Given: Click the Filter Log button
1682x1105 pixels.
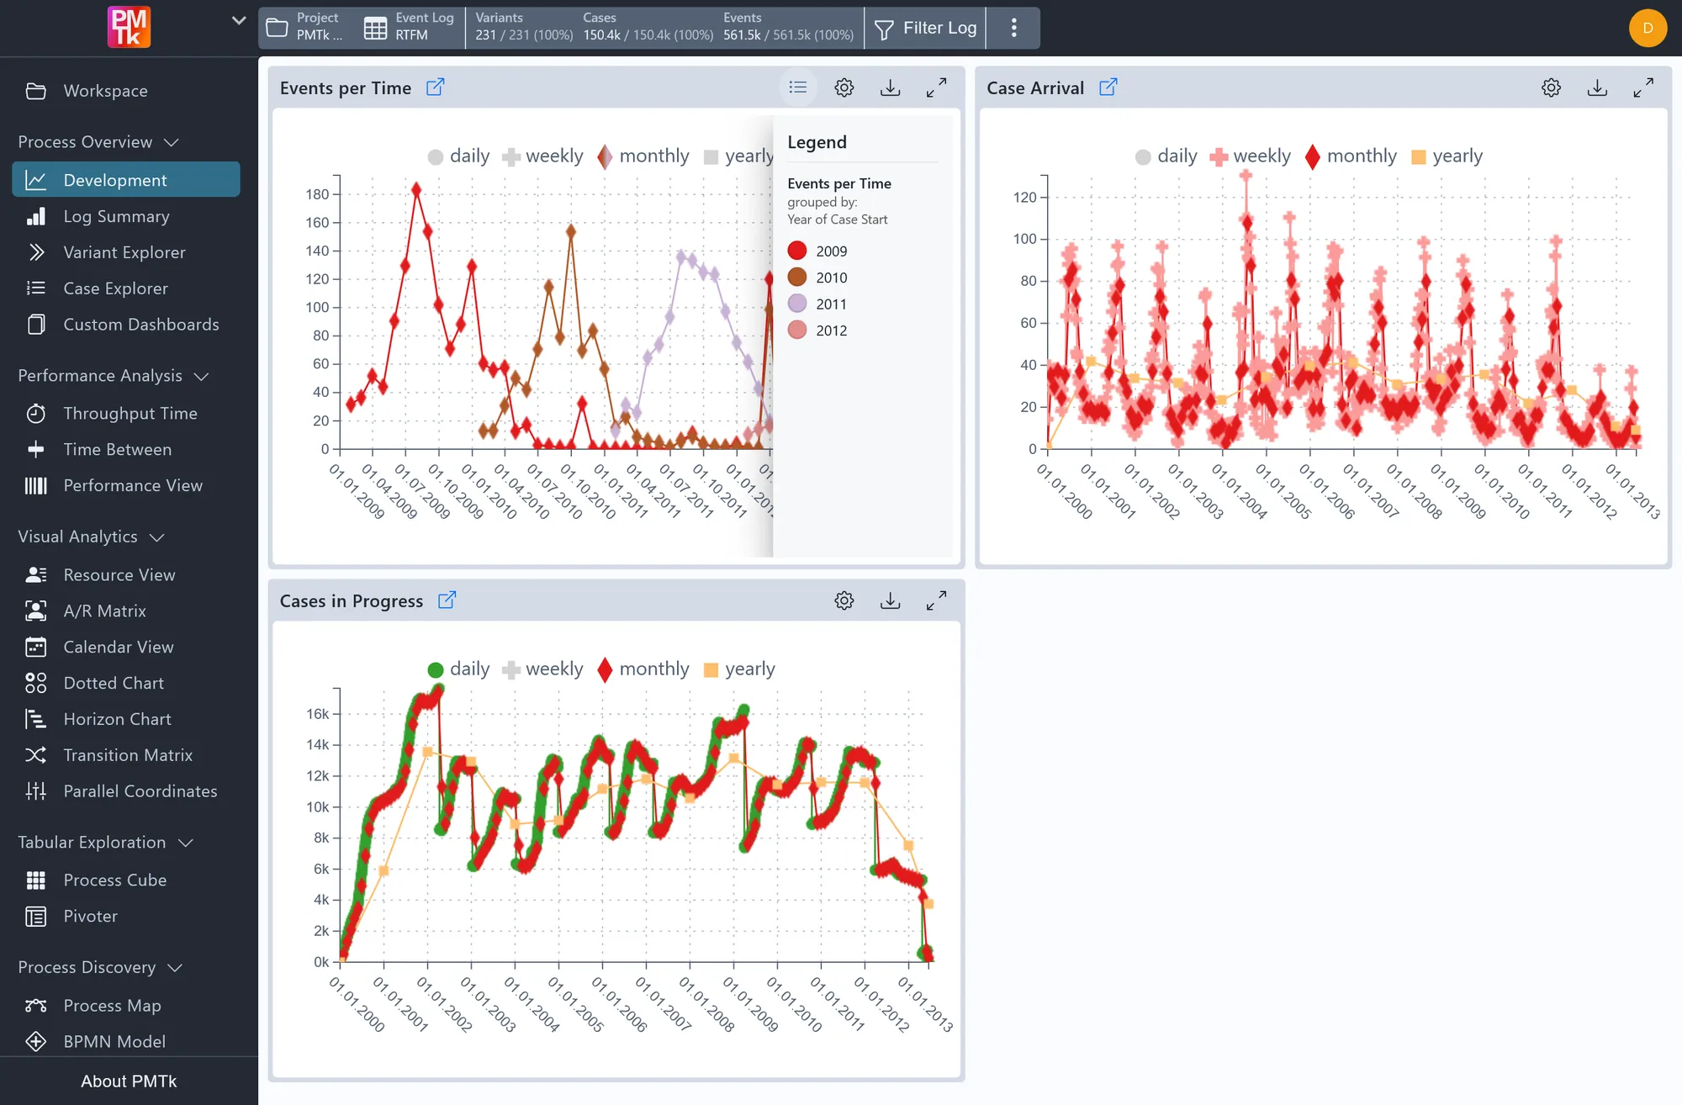Looking at the screenshot, I should [925, 28].
